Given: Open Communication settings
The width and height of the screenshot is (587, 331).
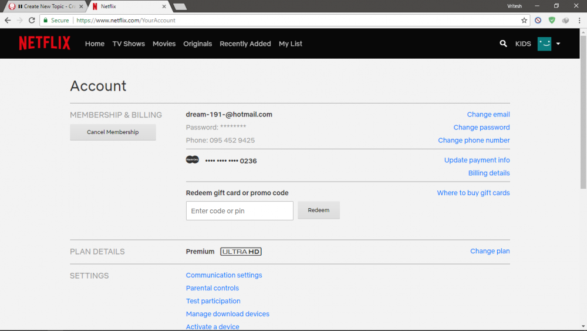Looking at the screenshot, I should pos(224,275).
